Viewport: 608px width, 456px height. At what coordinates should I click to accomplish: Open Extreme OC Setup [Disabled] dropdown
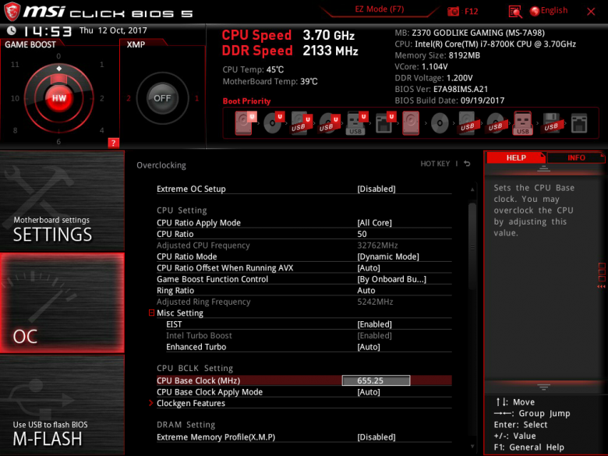coord(304,189)
